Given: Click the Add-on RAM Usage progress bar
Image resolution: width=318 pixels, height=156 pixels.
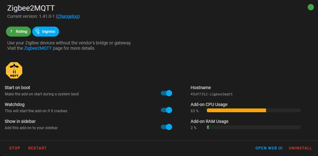Looking at the screenshot, I should point(254,127).
